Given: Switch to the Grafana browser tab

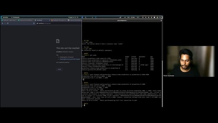Looking at the screenshot, I should pos(59,20).
